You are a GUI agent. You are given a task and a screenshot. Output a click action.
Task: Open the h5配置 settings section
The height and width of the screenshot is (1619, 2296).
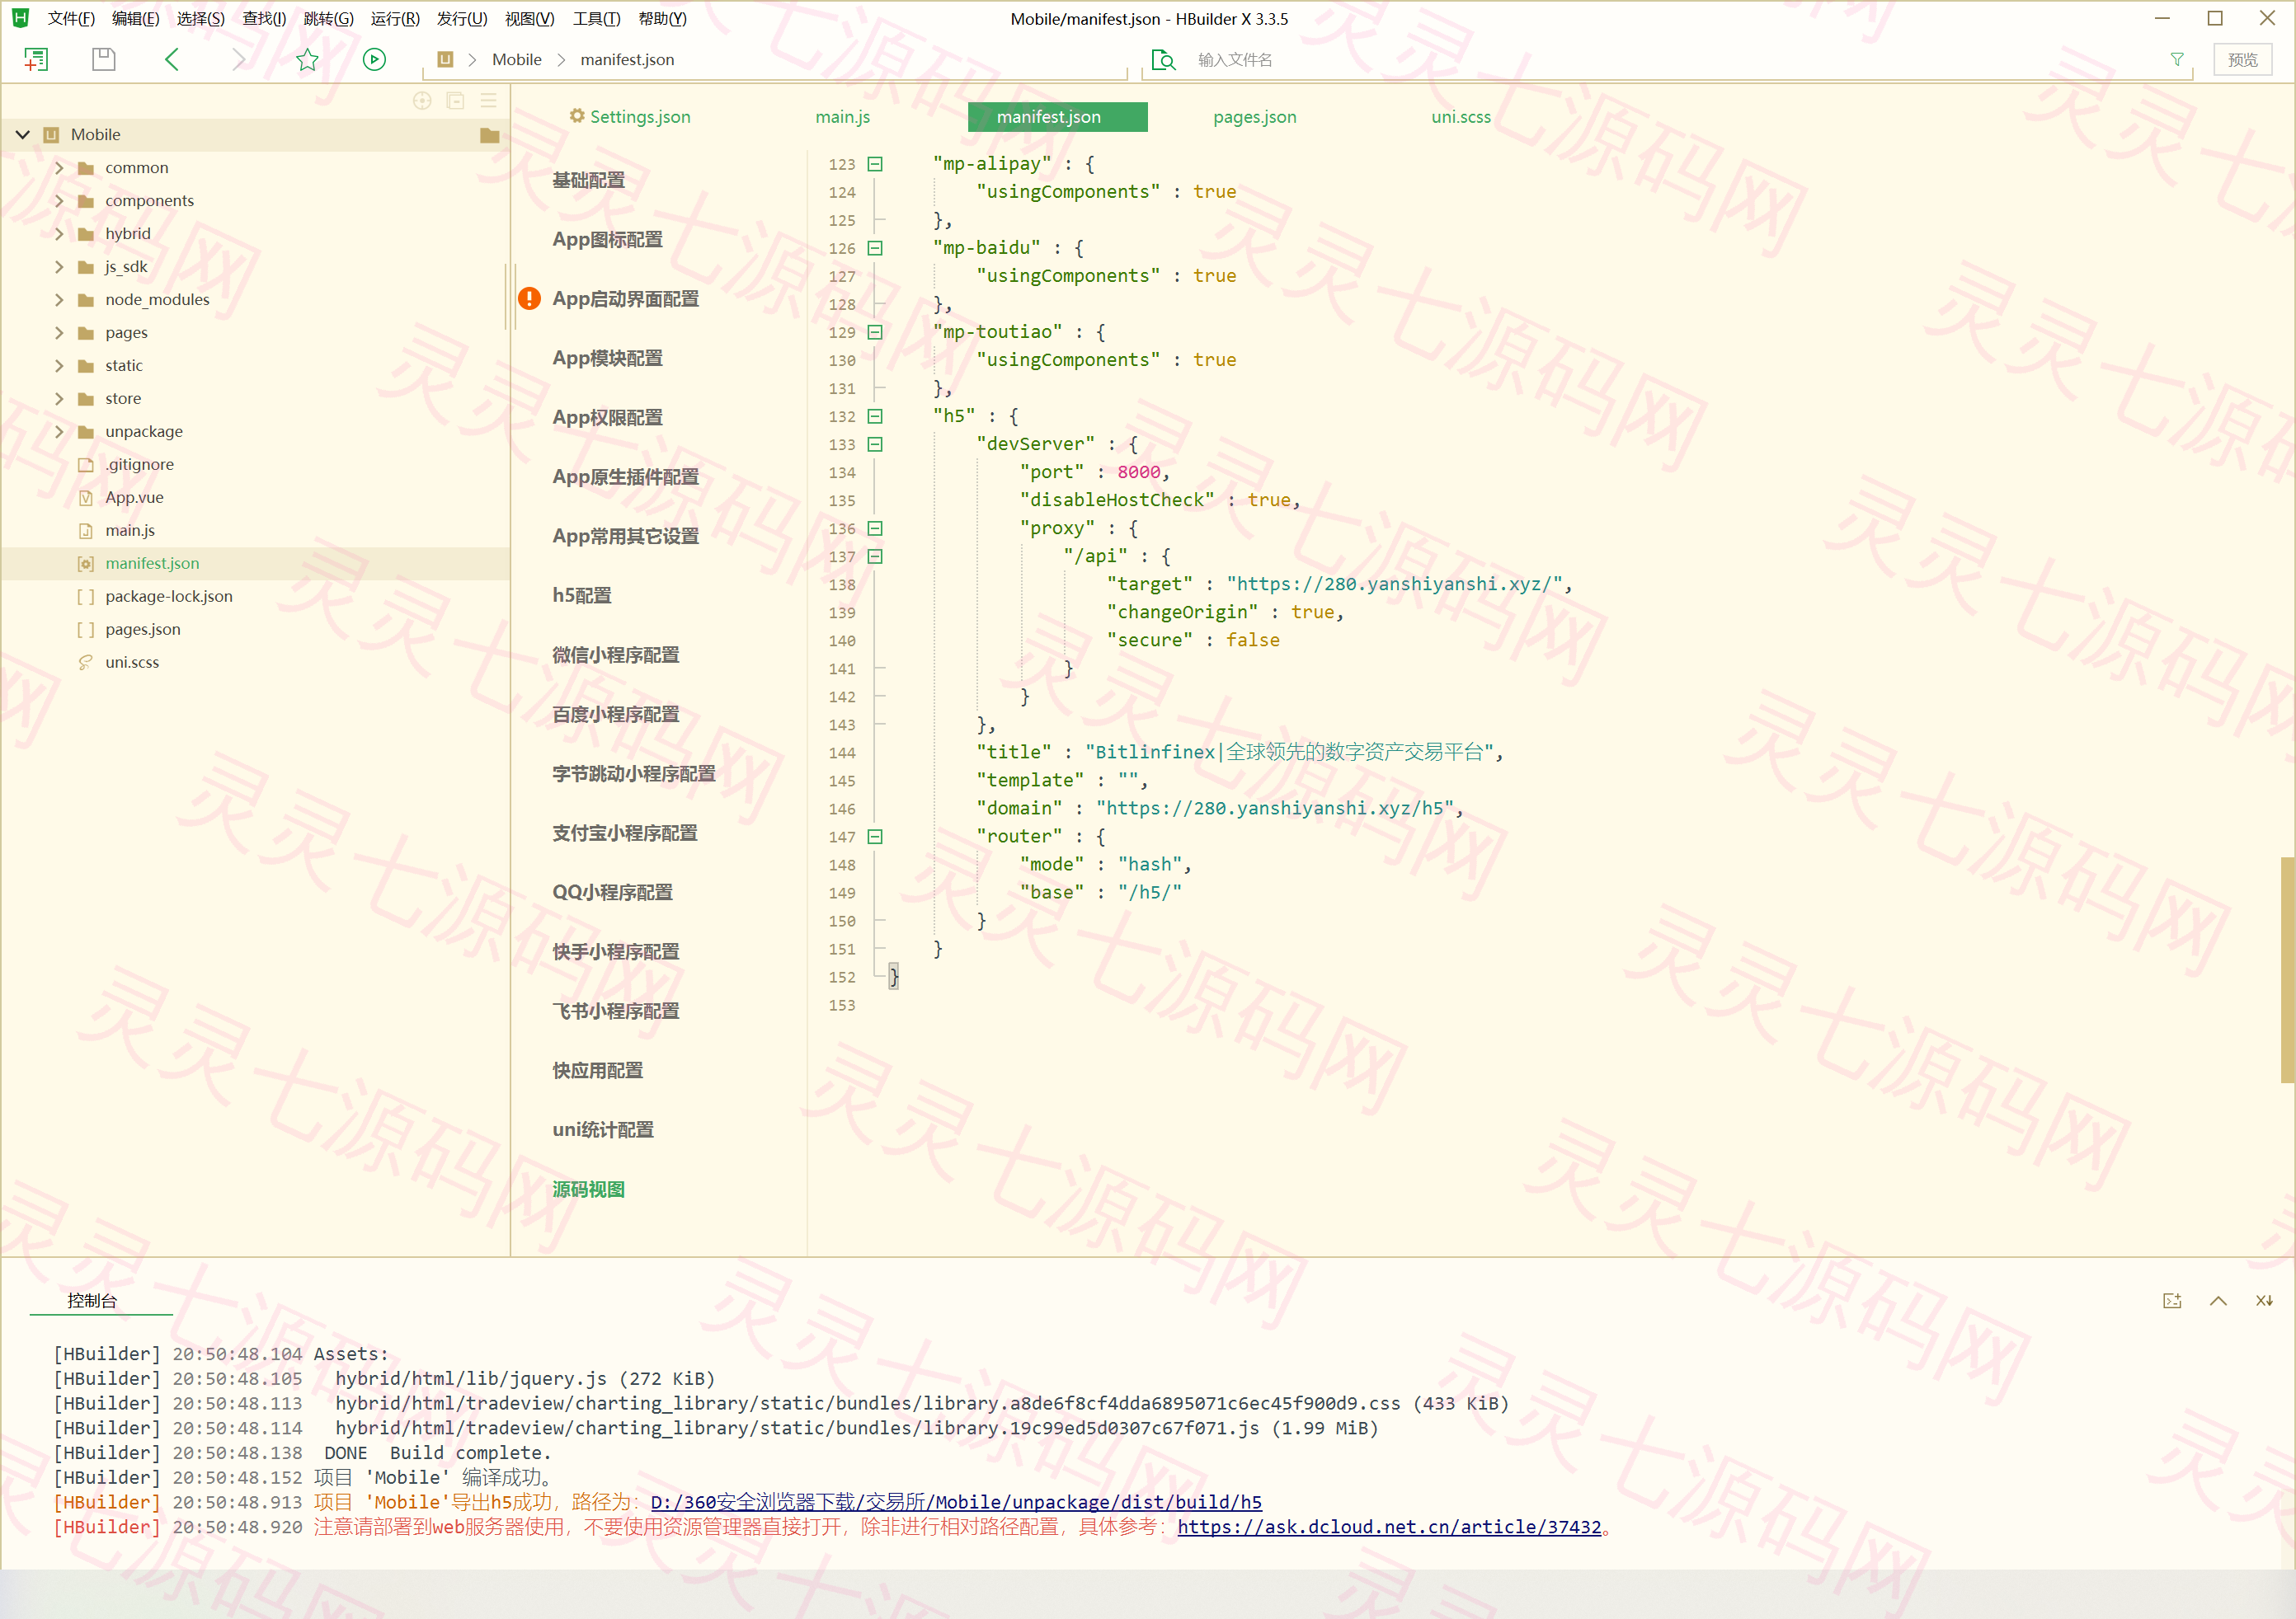[581, 596]
